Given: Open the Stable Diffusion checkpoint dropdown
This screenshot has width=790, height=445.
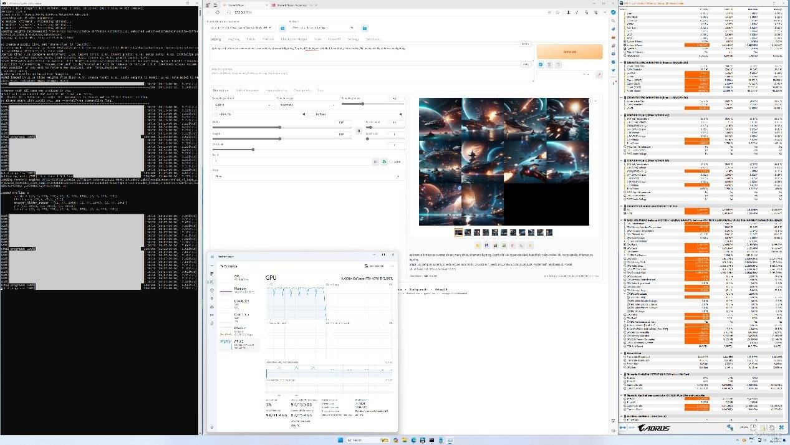Looking at the screenshot, I should pos(241,28).
